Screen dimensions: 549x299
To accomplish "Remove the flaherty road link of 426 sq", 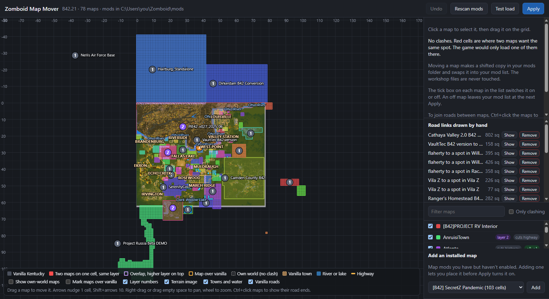I will [x=529, y=162].
